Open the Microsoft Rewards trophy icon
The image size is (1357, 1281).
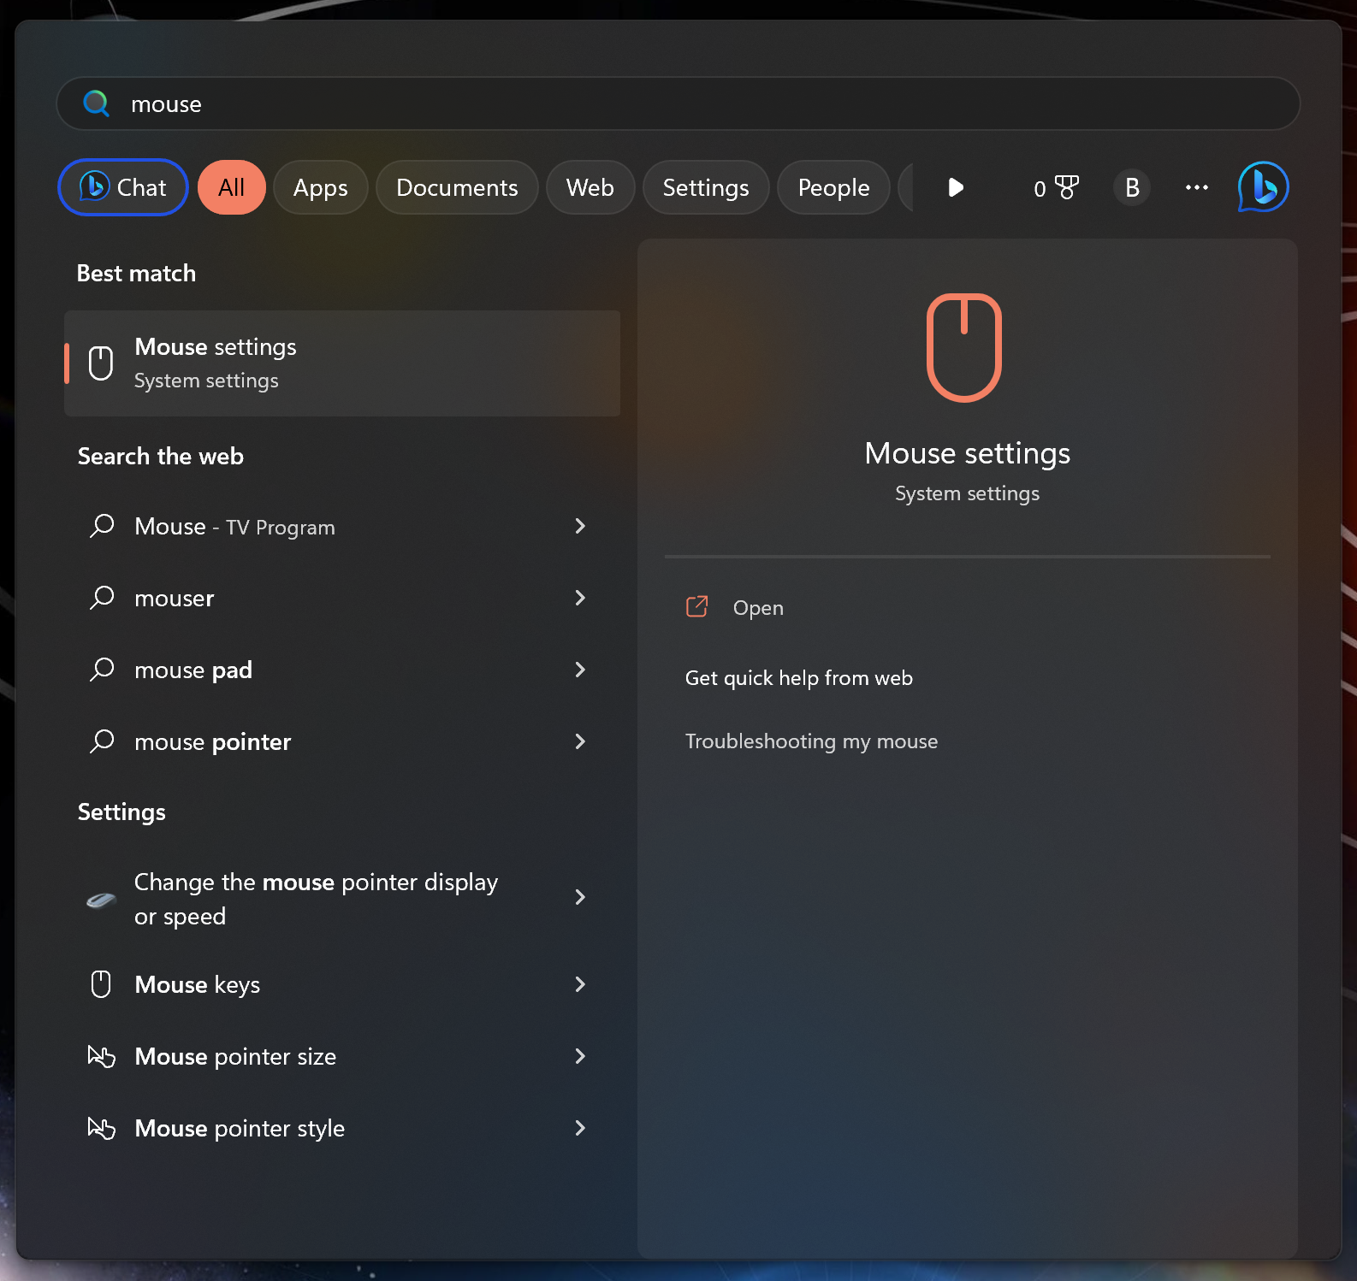pos(1065,187)
